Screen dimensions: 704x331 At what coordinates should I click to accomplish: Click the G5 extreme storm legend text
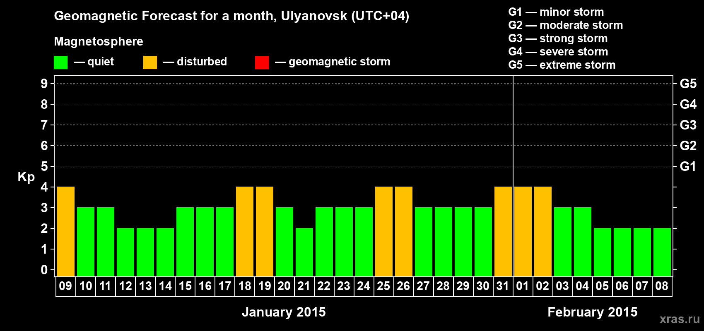point(562,65)
